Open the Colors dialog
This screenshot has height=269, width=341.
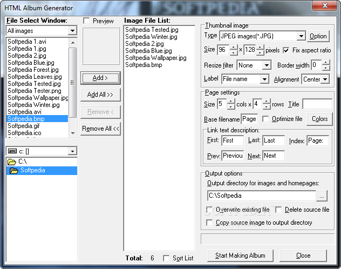319,119
